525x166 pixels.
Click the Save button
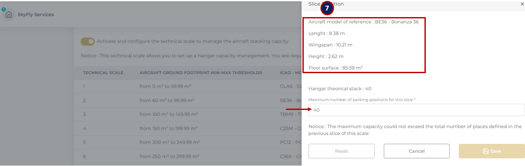tap(492, 151)
